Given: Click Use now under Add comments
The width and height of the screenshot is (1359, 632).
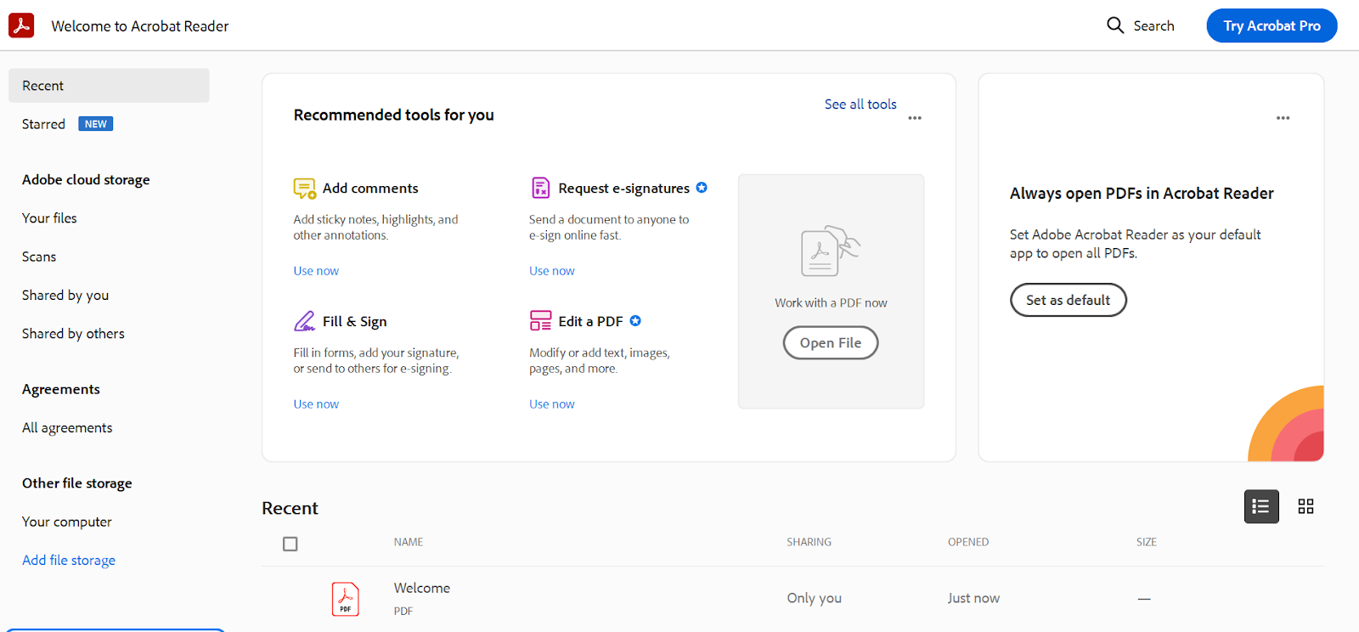Looking at the screenshot, I should (x=316, y=271).
